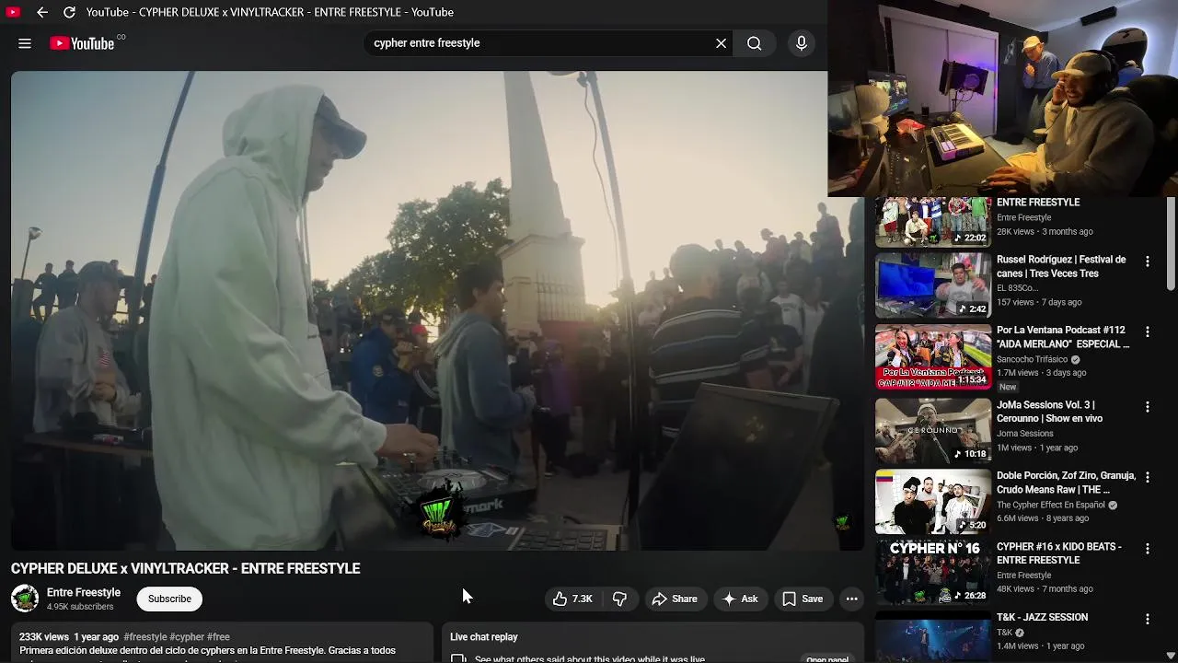Open the #cypher hashtag
The height and width of the screenshot is (663, 1178).
pyautogui.click(x=187, y=636)
